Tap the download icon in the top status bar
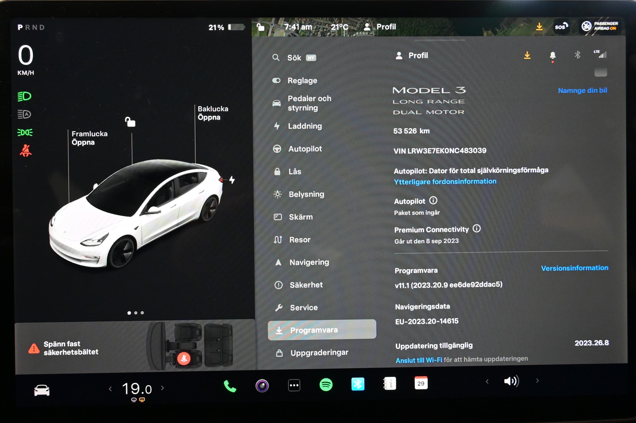 tap(539, 26)
